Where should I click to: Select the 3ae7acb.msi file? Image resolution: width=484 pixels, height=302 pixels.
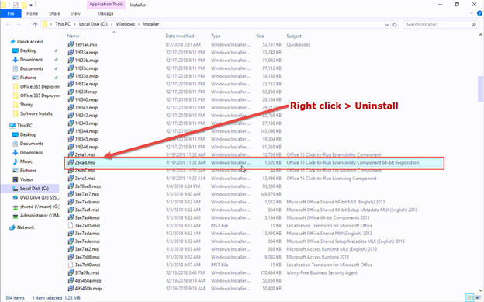(87, 202)
